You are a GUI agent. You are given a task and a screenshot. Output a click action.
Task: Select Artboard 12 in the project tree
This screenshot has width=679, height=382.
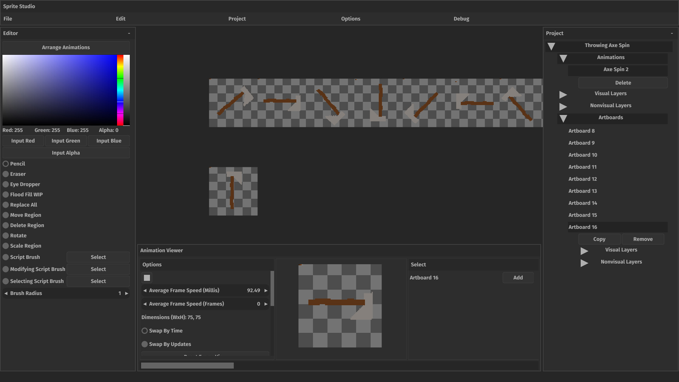(582, 179)
